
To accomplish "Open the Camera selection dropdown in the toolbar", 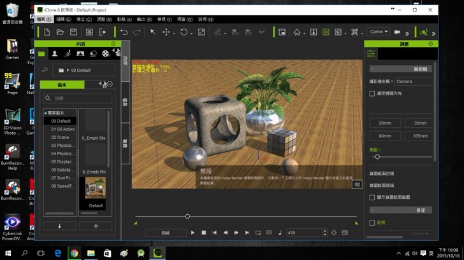I will coord(377,32).
